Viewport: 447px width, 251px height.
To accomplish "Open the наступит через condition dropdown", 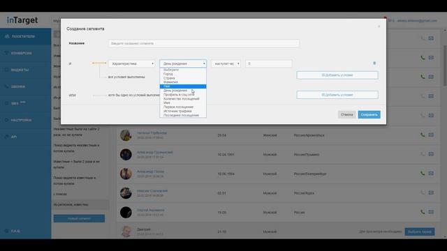I will click(226, 63).
